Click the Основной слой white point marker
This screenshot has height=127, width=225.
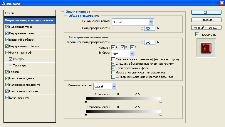[161, 114]
